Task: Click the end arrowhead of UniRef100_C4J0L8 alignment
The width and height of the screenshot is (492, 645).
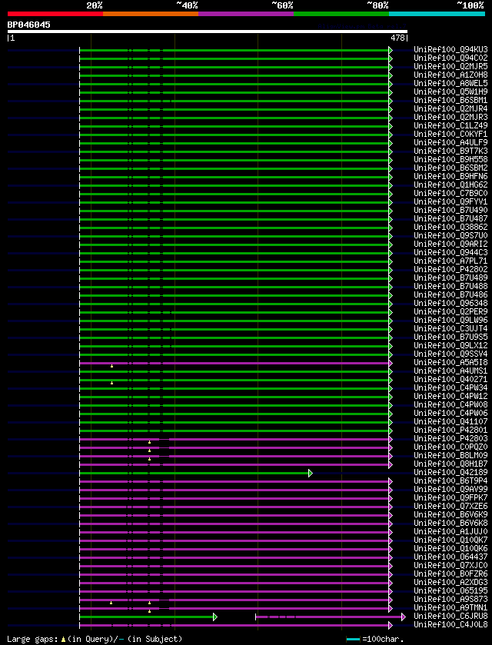Action: pos(391,625)
